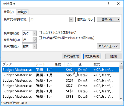Click the dialog resize grip icon
The width and height of the screenshot is (124, 106).
coord(122,104)
